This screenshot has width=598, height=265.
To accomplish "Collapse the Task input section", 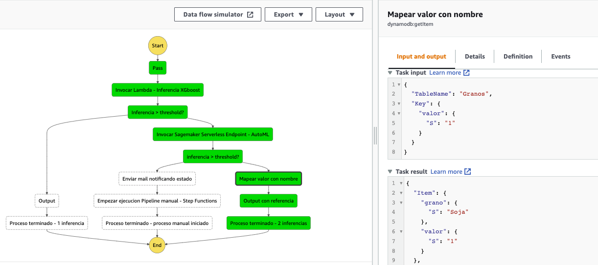I will (390, 73).
